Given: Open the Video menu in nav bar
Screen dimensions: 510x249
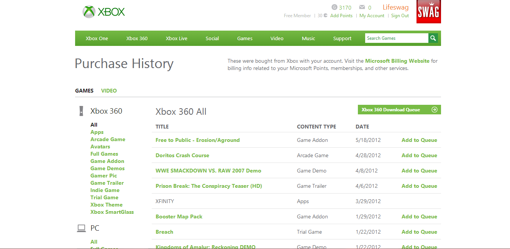Looking at the screenshot, I should point(277,38).
